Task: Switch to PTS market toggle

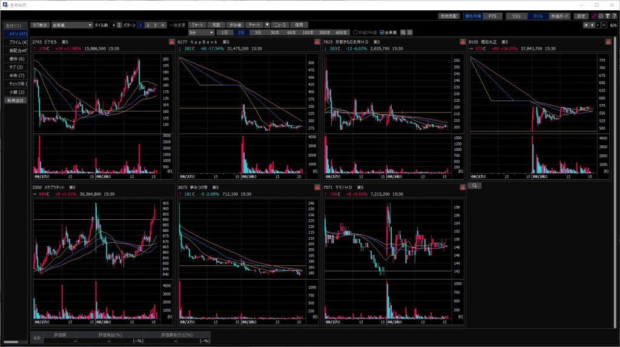Action: click(x=492, y=16)
